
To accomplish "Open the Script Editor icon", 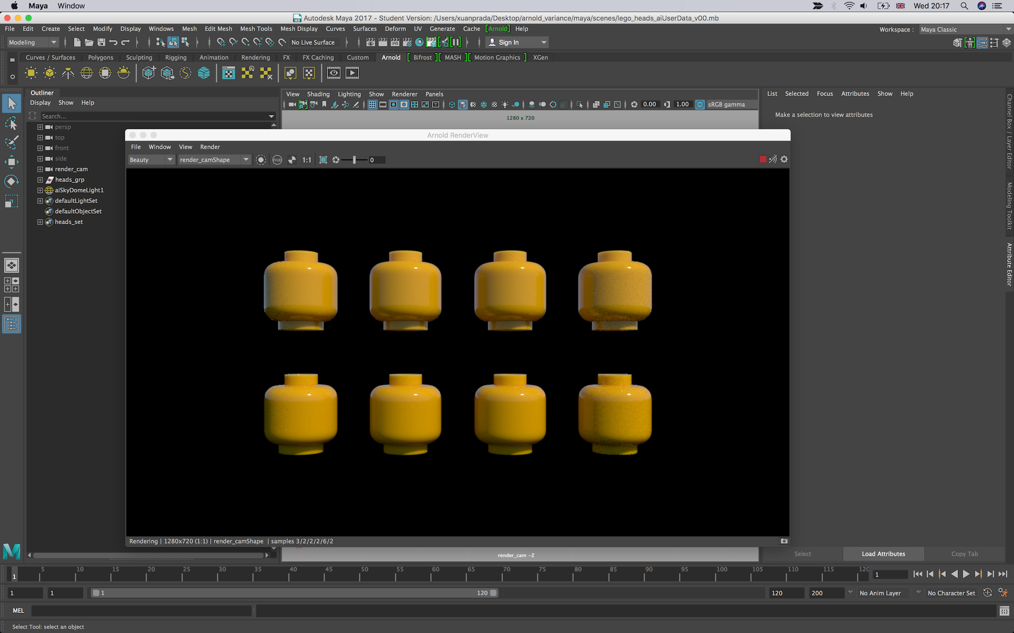I will tap(1004, 611).
